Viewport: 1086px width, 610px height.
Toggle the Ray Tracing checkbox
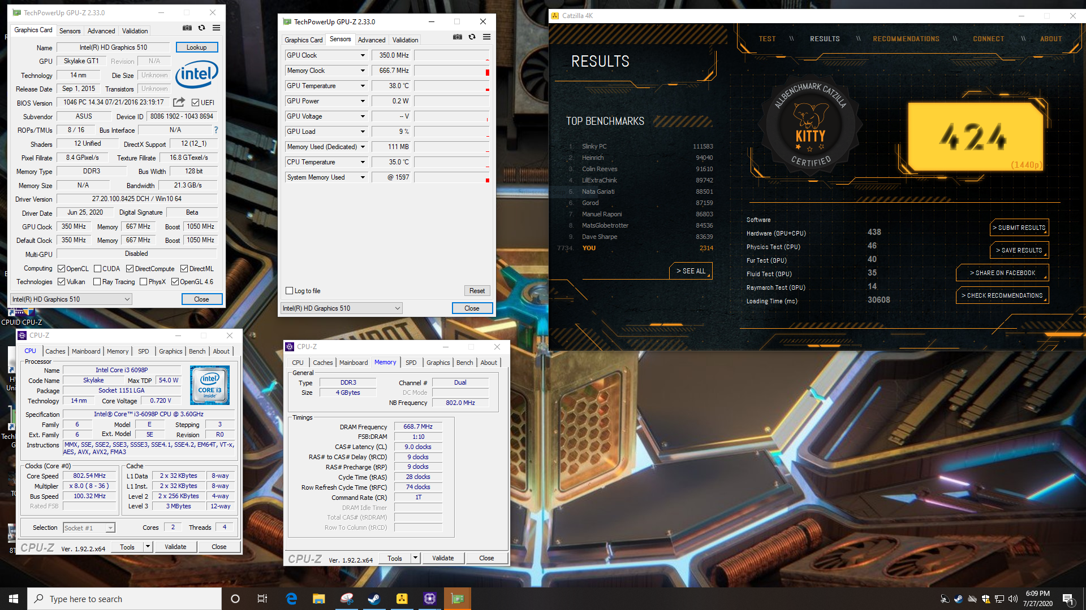tap(97, 282)
